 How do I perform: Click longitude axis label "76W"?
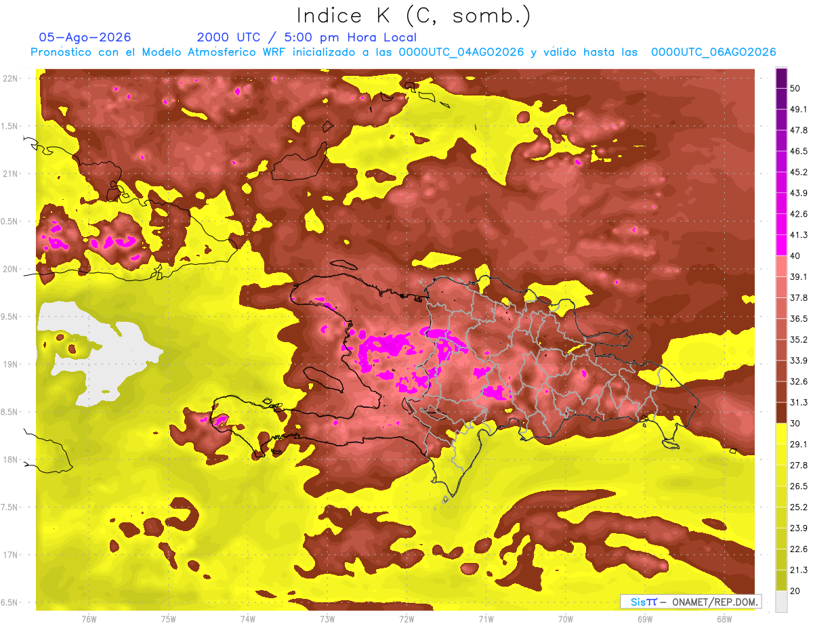[x=89, y=619]
